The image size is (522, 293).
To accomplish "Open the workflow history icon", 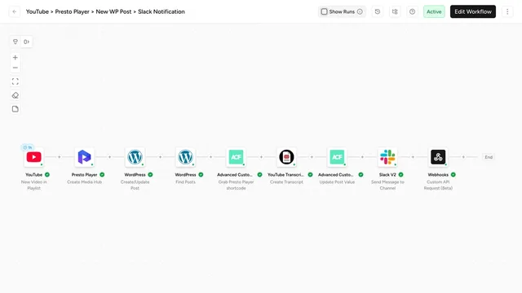I will pos(378,11).
